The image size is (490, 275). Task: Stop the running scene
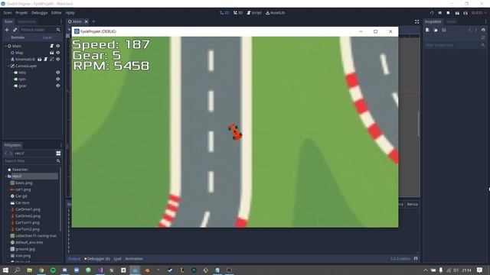point(448,13)
